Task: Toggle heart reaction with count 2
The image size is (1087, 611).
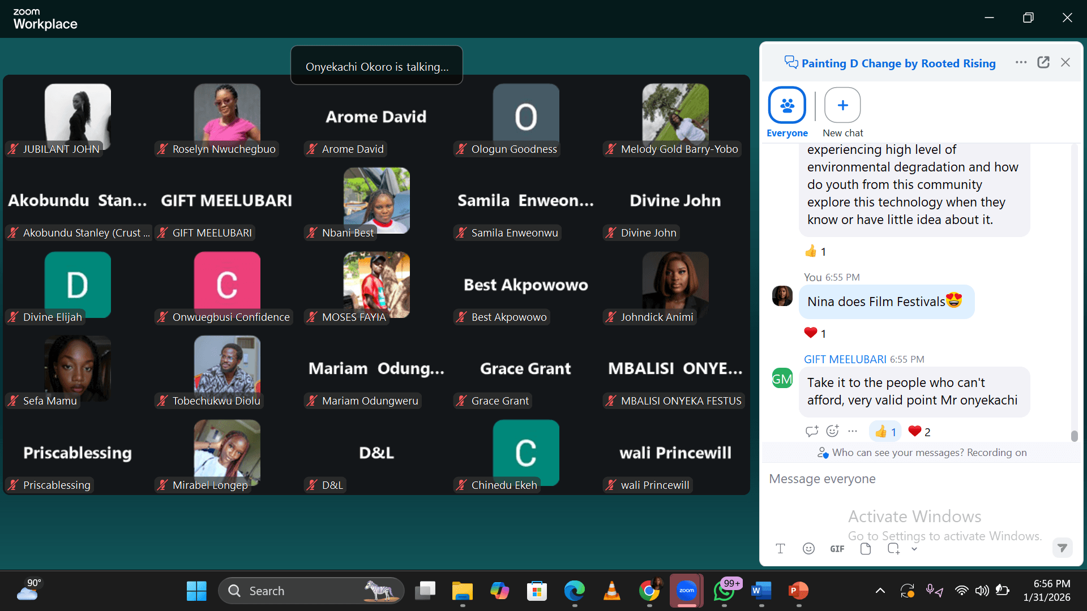Action: 919,432
